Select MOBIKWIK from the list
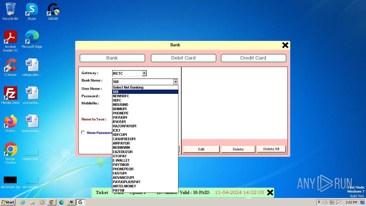This screenshot has width=366, height=206. pyautogui.click(x=145, y=148)
